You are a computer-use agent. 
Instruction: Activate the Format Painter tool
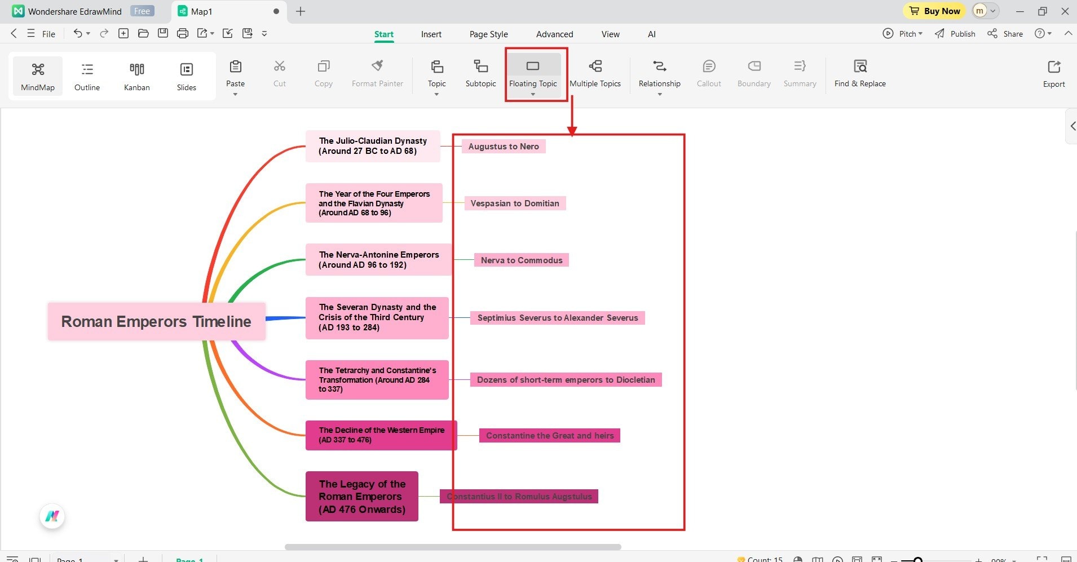[377, 74]
